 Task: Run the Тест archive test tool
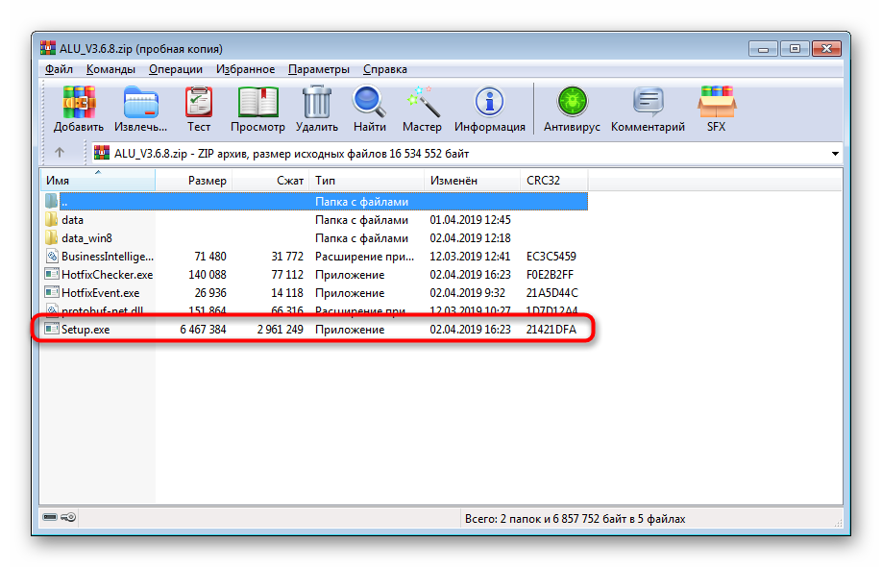click(199, 104)
